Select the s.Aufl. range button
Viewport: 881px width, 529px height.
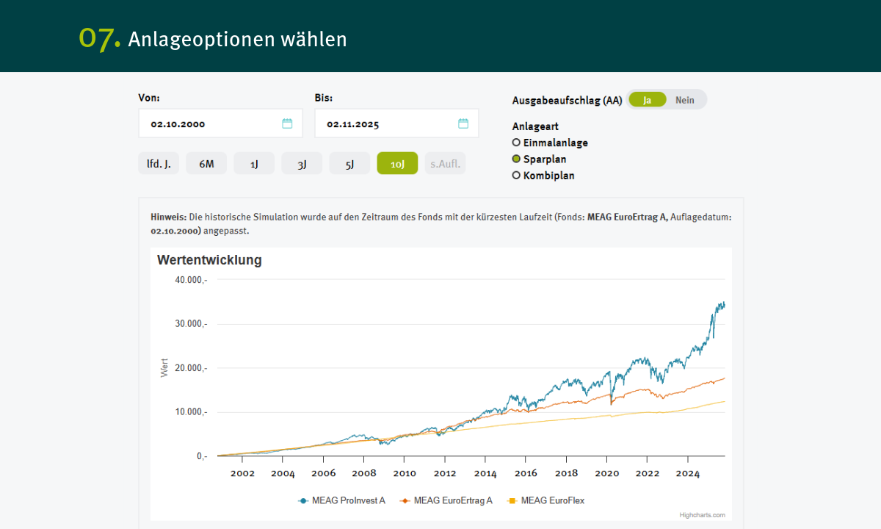(445, 164)
